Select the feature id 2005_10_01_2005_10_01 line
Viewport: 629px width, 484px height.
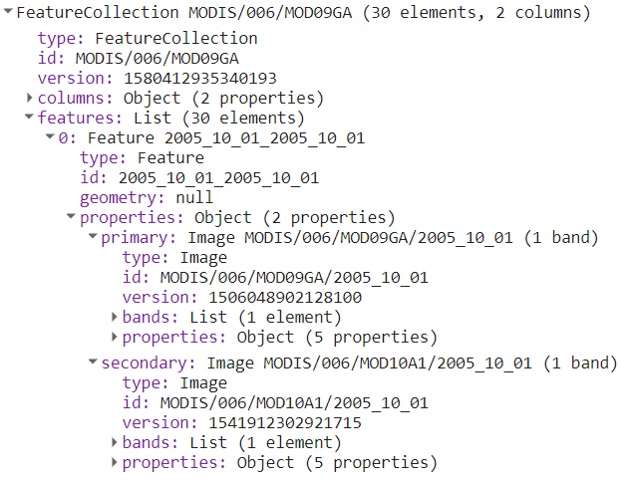pos(199,178)
